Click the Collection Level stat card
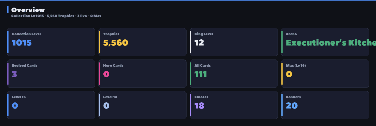Image resolution: width=376 pixels, height=126 pixels. click(51, 42)
